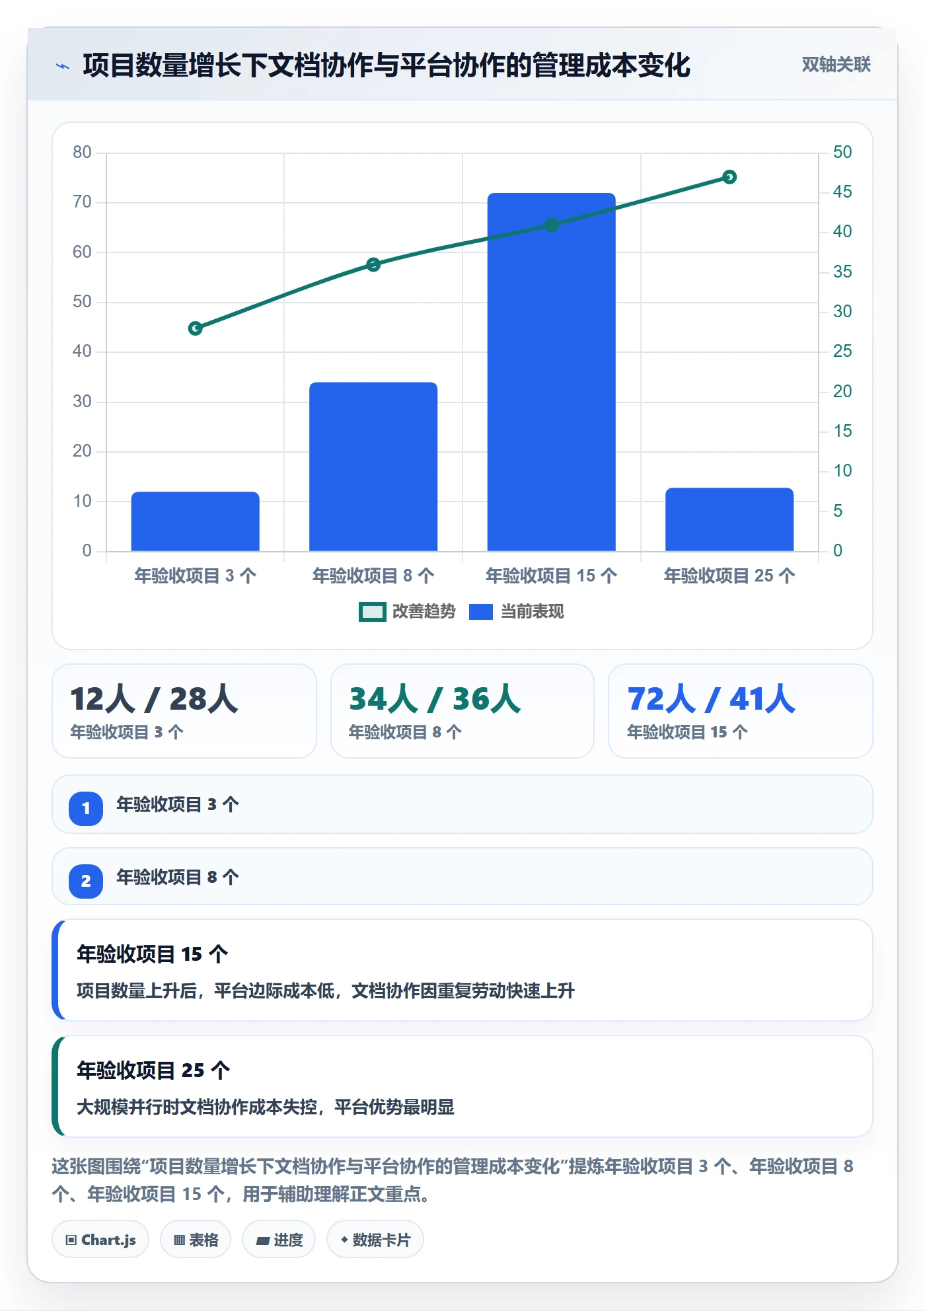Click the 年验收项目 15 个 note card heading

pos(153,954)
